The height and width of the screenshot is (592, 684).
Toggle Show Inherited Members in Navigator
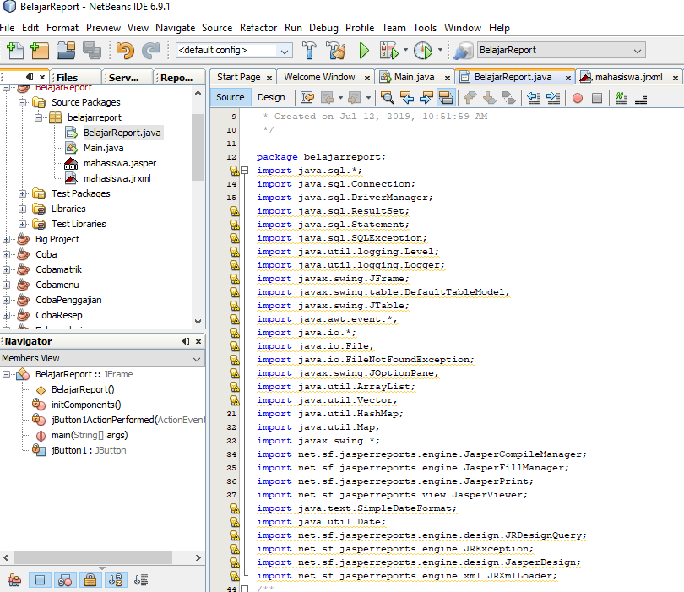click(14, 580)
